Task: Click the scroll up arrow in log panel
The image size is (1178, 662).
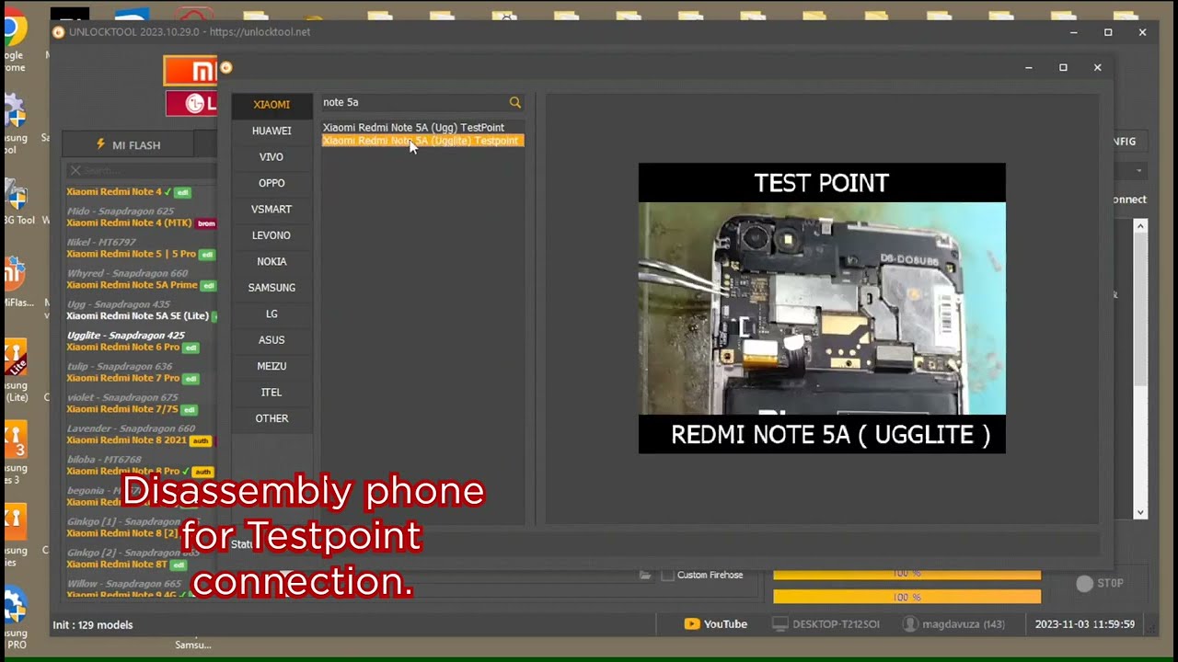Action: tap(1140, 225)
